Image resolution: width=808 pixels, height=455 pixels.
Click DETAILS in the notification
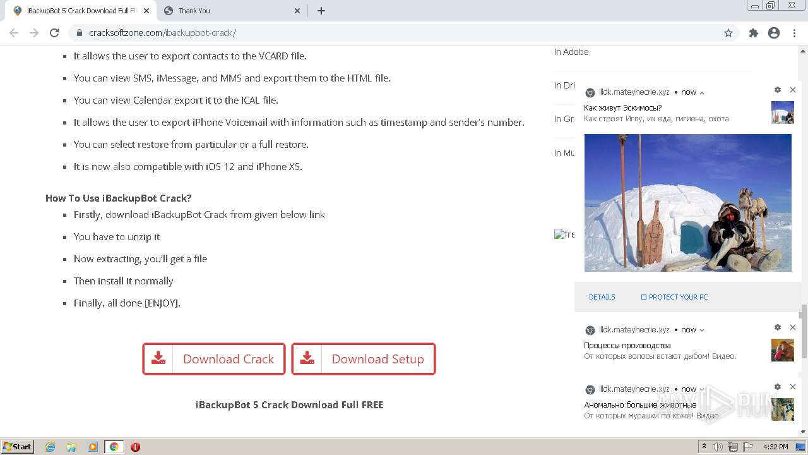pos(602,297)
